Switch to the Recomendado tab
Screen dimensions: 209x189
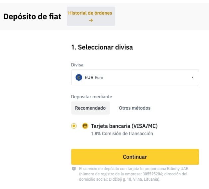tap(91, 108)
